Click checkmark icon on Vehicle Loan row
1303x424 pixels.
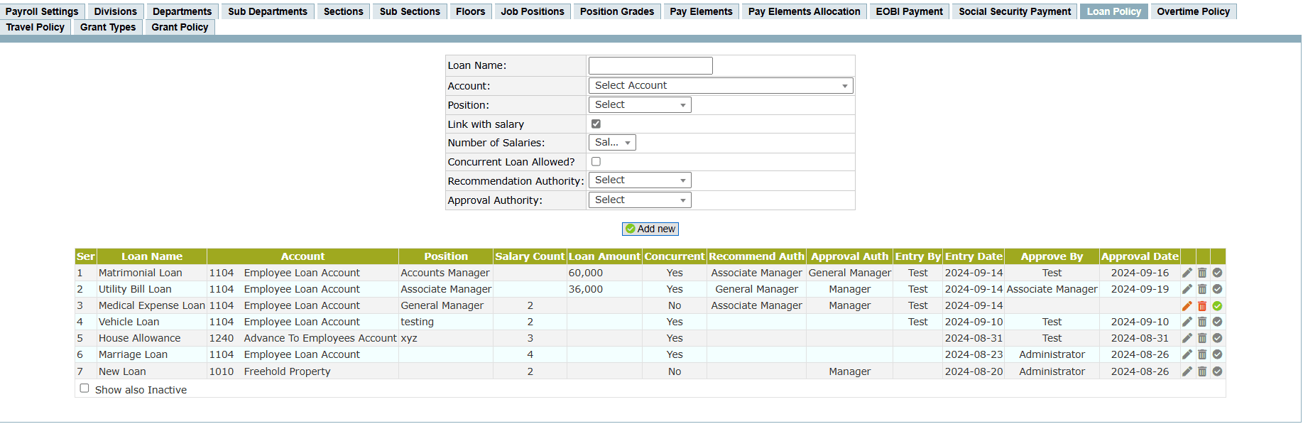pos(1217,322)
